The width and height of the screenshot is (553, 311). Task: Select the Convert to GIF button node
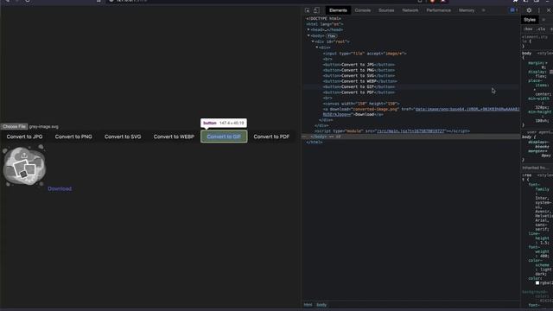point(359,86)
